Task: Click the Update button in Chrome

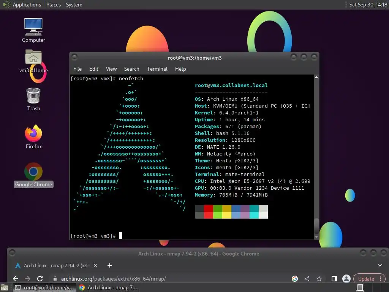Action: point(366,279)
